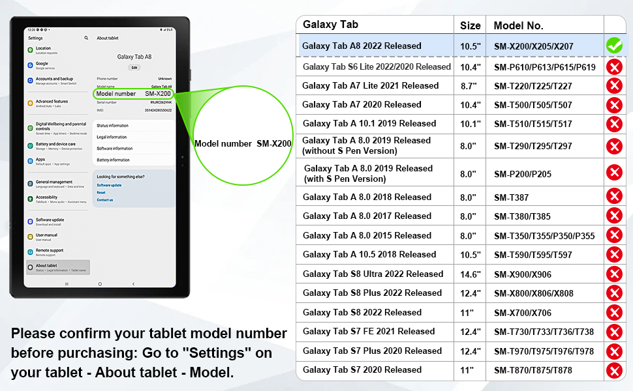Click the 10.1" size cell
The width and height of the screenshot is (633, 391).
(471, 124)
